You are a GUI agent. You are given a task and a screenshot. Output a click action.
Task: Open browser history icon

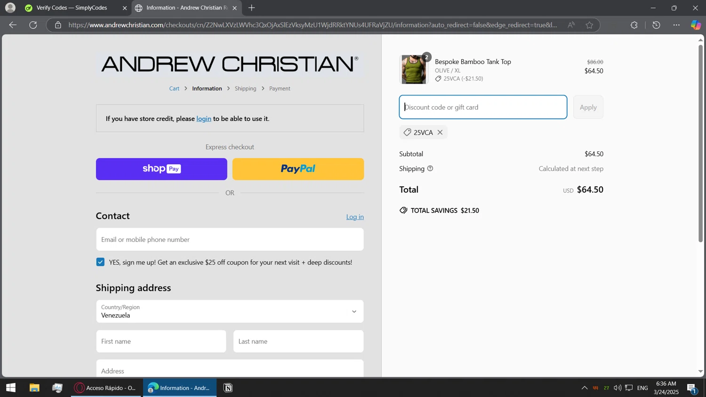coord(657,25)
